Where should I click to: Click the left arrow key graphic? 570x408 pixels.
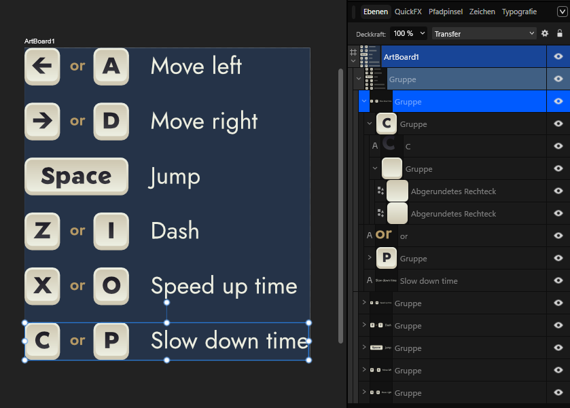pos(42,67)
